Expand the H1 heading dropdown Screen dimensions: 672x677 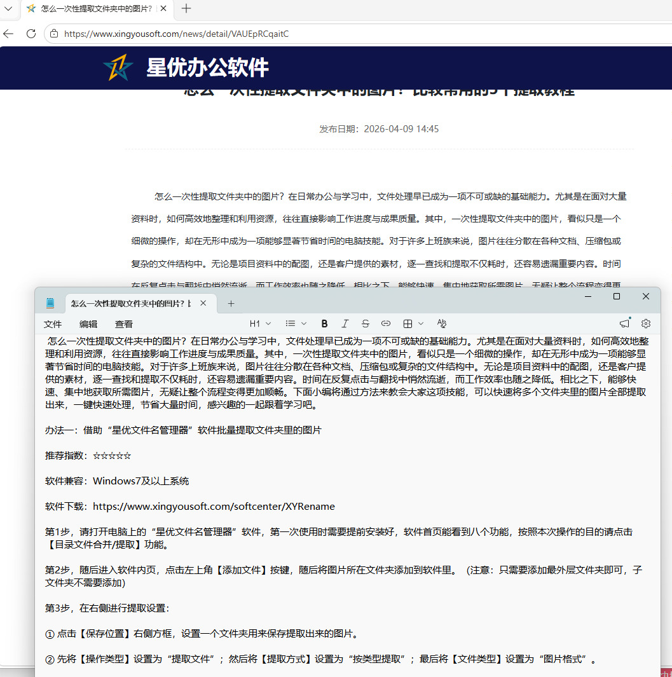click(x=260, y=324)
